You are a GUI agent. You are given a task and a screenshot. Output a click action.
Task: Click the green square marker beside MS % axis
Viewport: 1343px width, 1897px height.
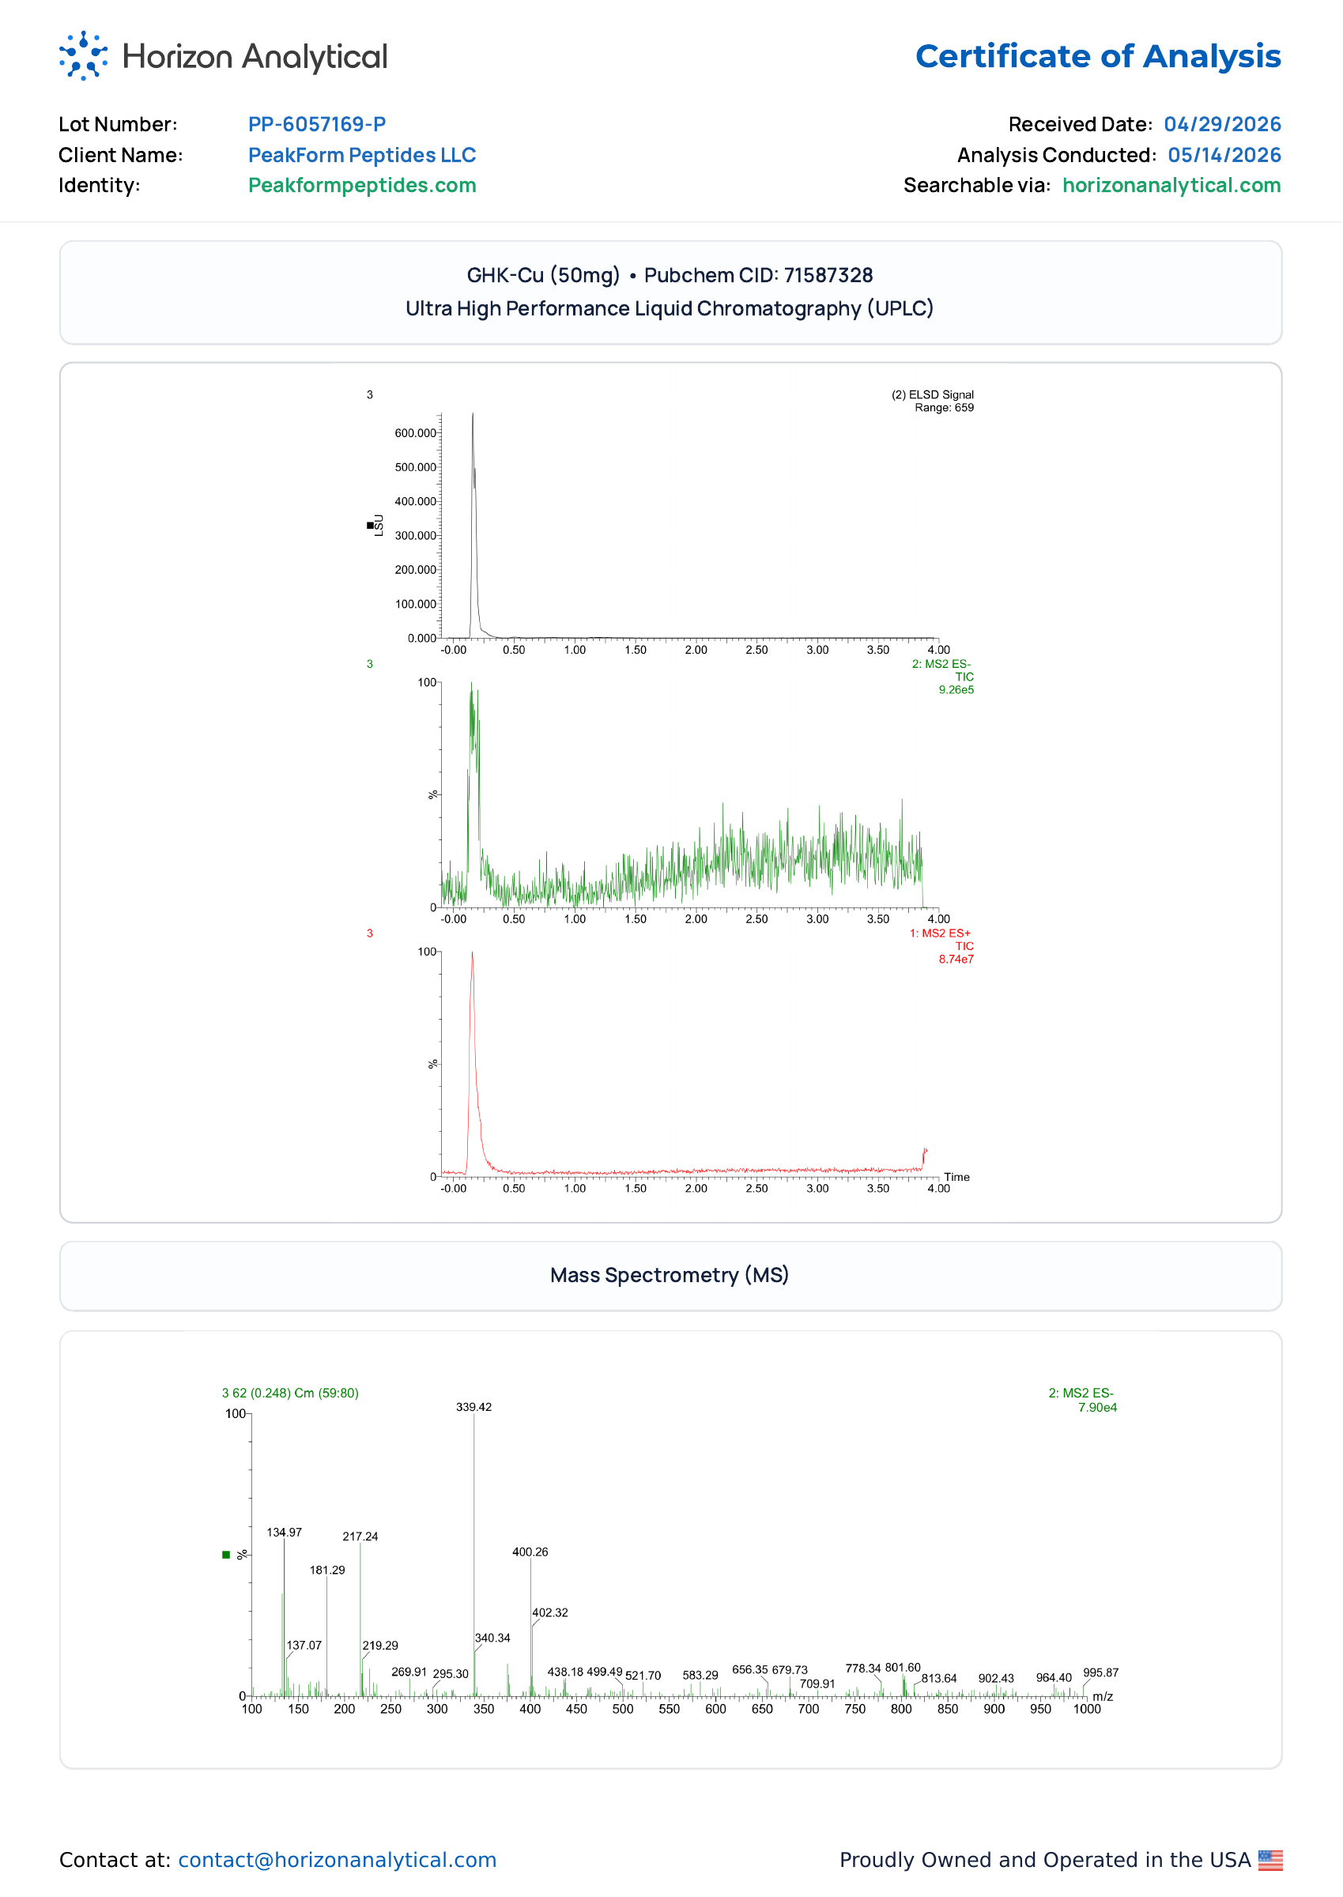(226, 1555)
